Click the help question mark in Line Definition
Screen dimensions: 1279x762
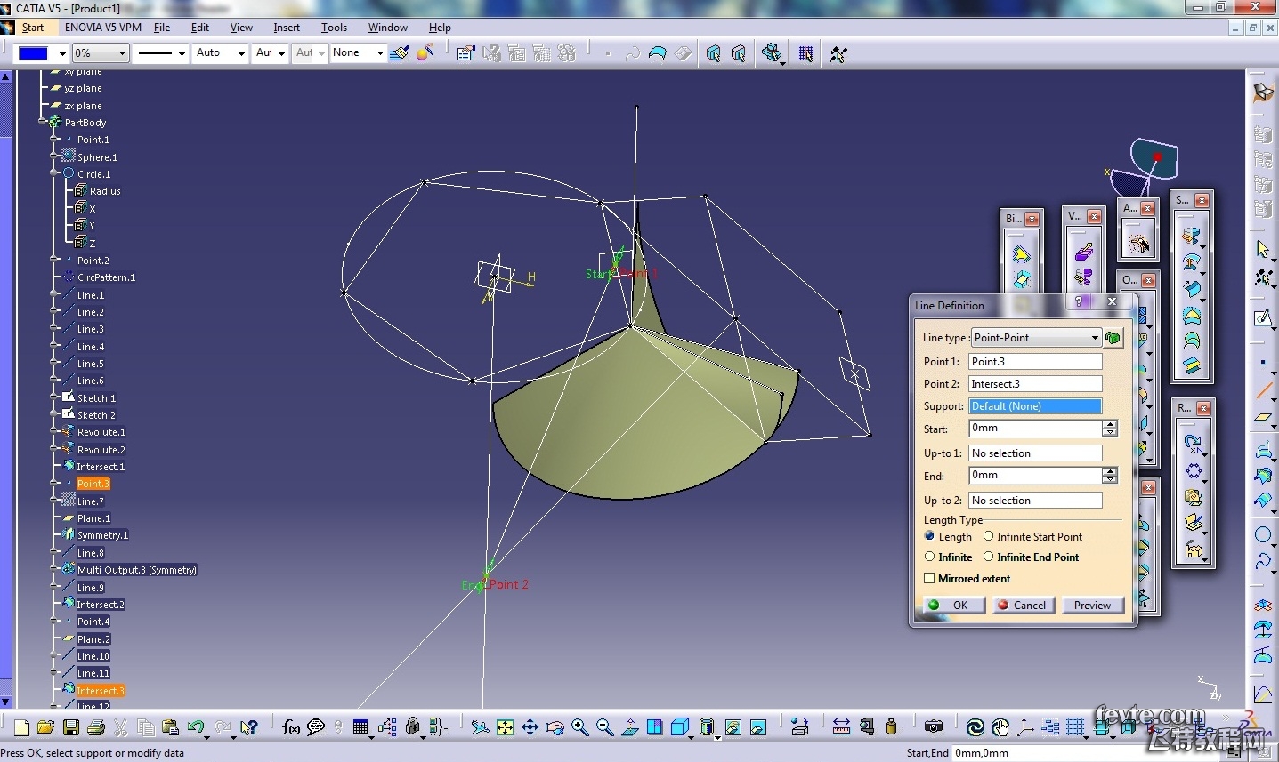(x=1079, y=302)
